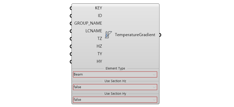Click the HY input connector grip
The height and width of the screenshot is (107, 234).
pos(71,61)
